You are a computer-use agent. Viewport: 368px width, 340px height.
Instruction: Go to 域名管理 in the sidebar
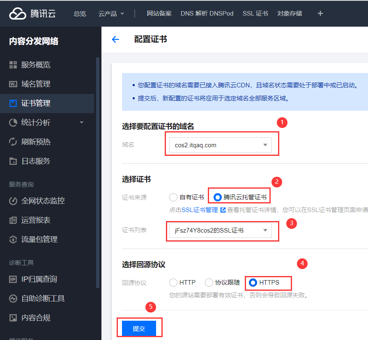[x=47, y=84]
